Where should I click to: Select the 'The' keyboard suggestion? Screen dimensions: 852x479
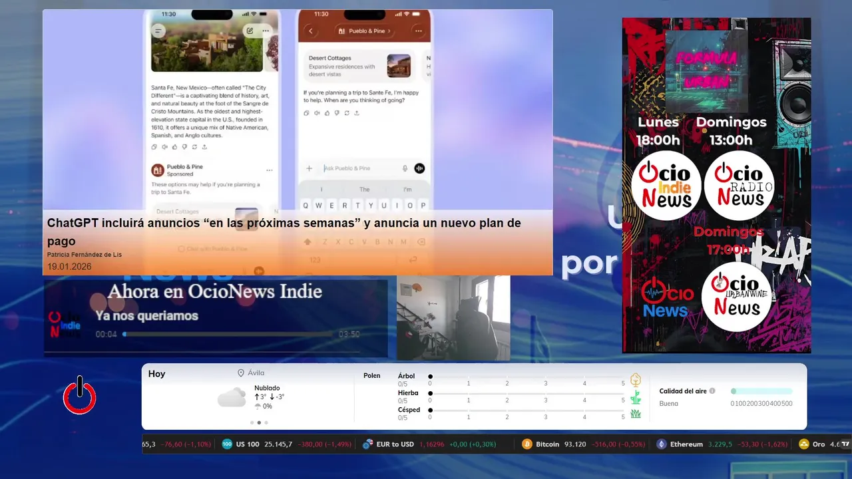coord(364,190)
